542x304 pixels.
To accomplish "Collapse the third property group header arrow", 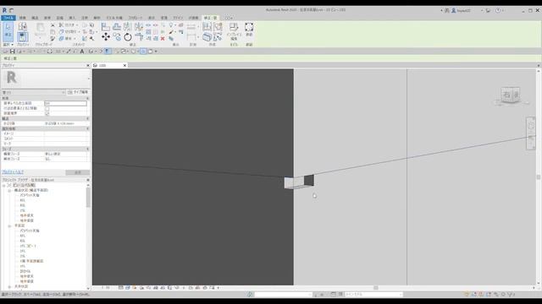I will click(88, 128).
